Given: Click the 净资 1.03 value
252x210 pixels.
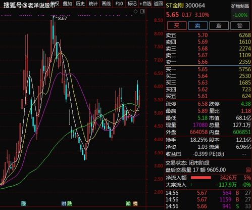Looking at the screenshot, I should click(x=203, y=147).
